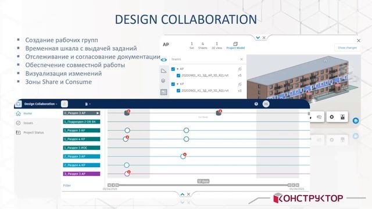Click the 12 days timeline range label

click(203, 181)
